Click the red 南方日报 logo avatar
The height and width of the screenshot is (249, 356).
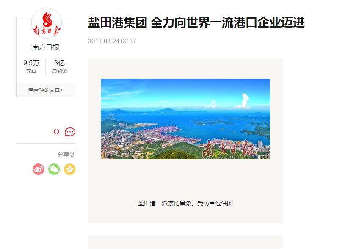(46, 24)
